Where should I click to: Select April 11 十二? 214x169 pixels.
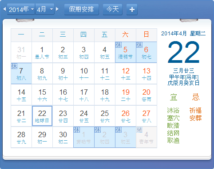(x=105, y=73)
